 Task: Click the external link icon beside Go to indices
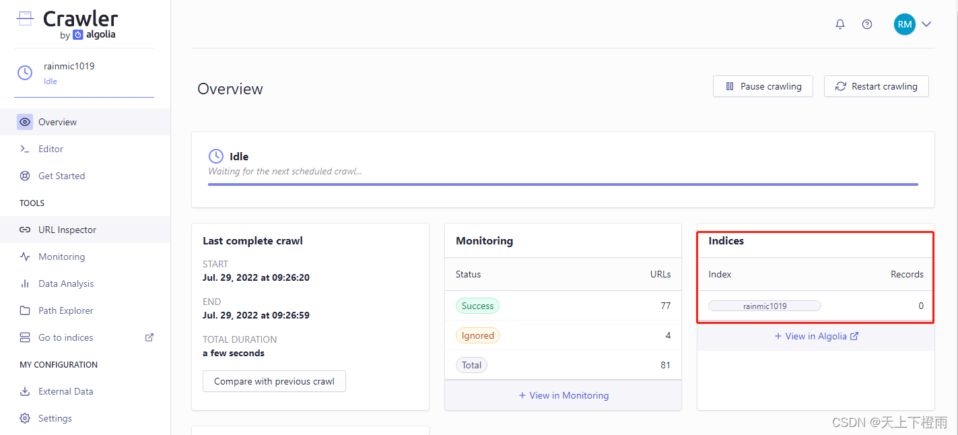[149, 337]
